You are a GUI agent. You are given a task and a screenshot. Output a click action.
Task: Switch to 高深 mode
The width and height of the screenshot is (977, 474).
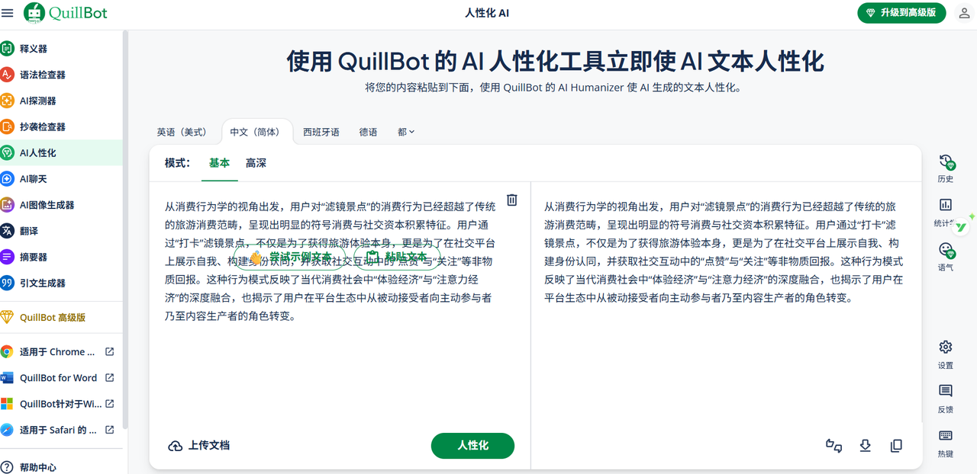[256, 163]
